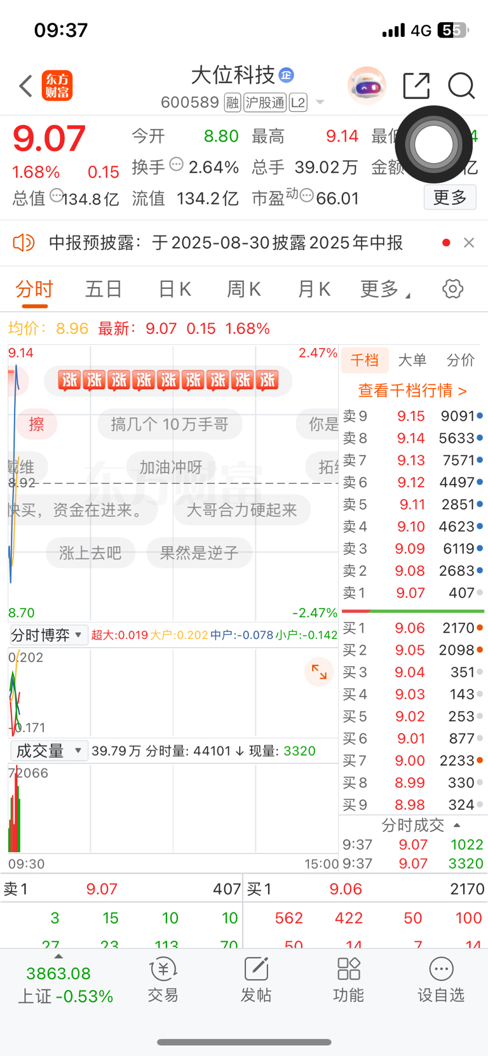The image size is (488, 1056).
Task: Switch to the 月K tab
Action: click(x=314, y=290)
